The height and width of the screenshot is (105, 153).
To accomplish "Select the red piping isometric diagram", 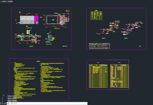I will click(108, 28).
